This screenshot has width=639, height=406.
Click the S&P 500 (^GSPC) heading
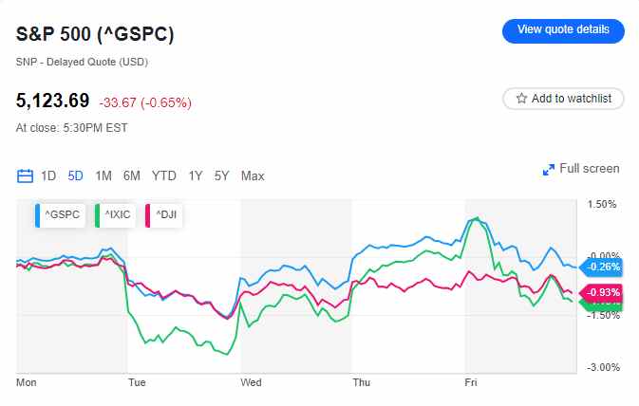(x=95, y=34)
